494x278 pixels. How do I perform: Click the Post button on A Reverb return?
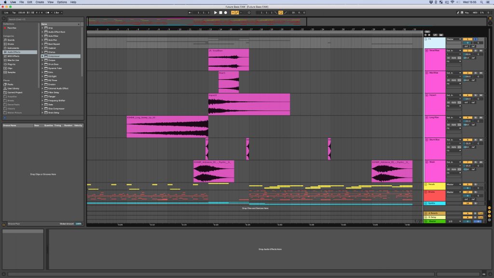pyautogui.click(x=480, y=213)
